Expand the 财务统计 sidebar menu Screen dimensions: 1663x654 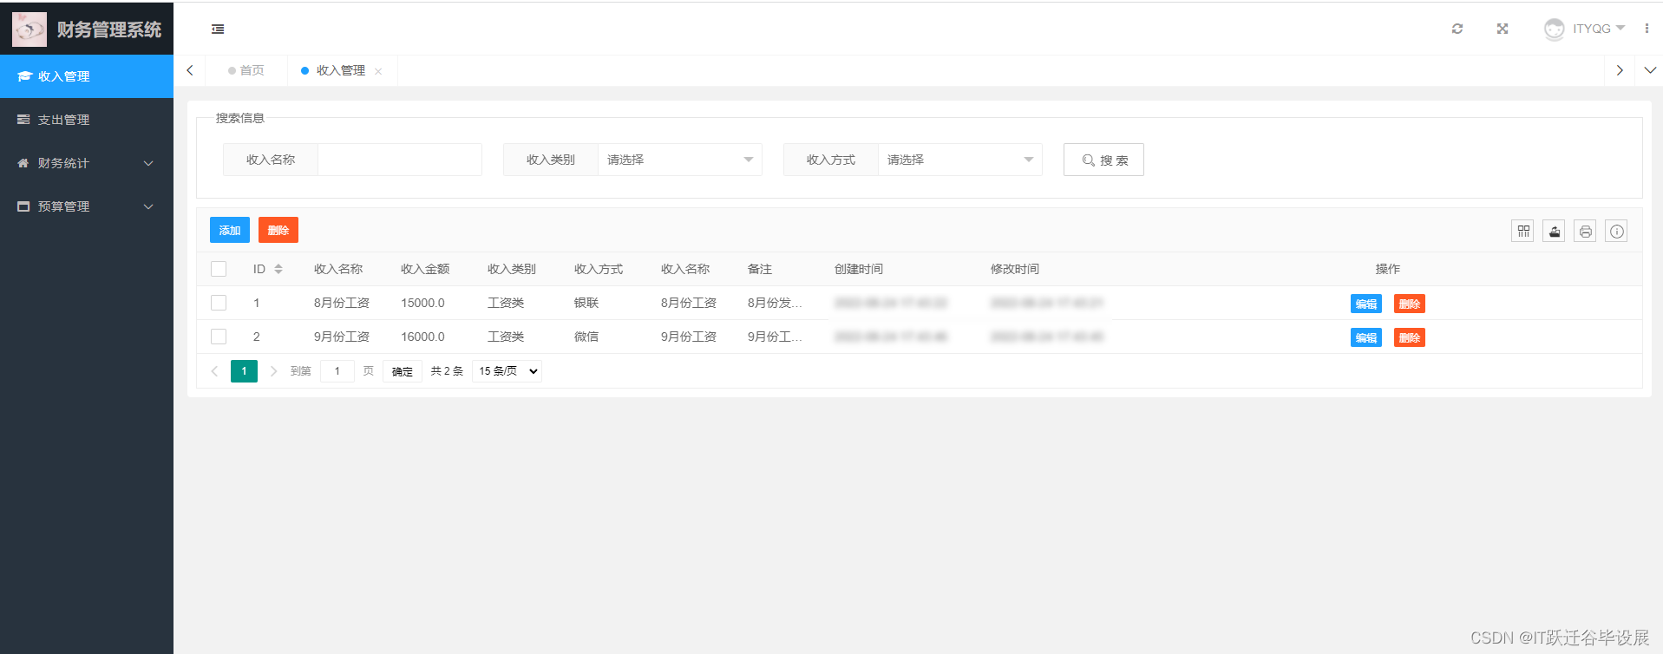coord(87,163)
